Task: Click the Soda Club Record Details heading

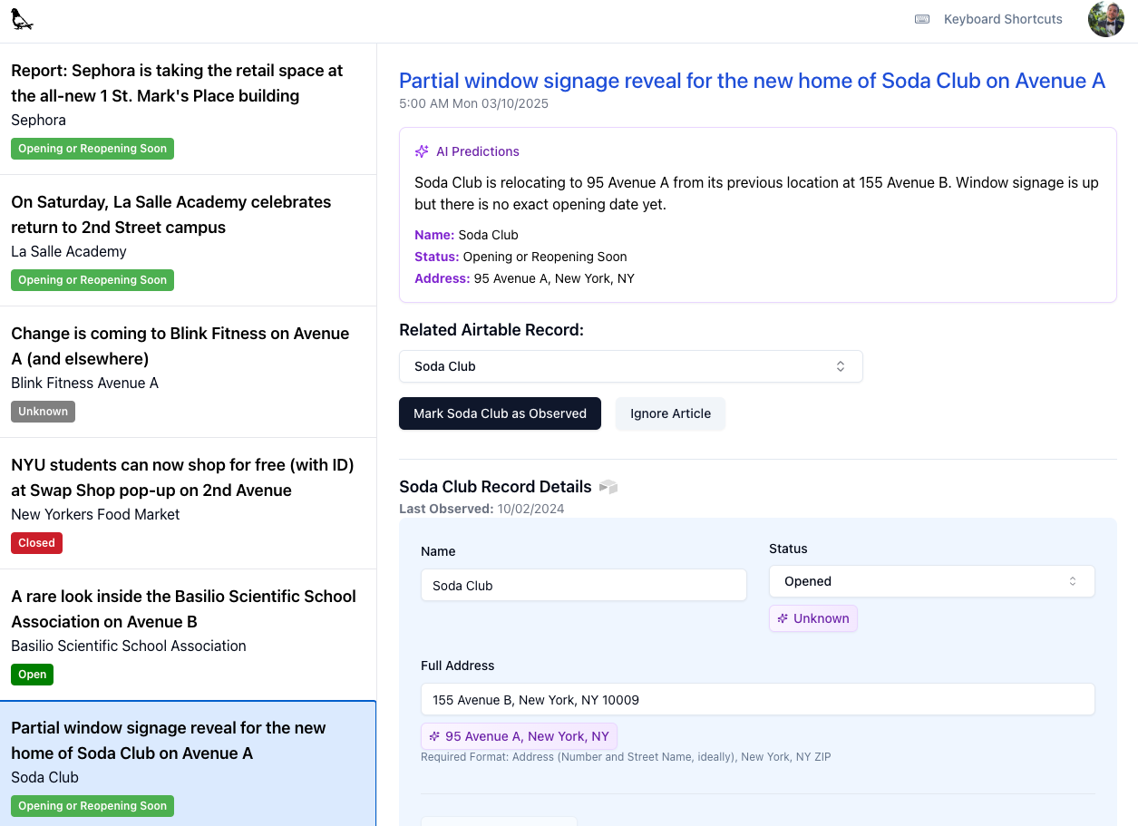Action: (495, 487)
